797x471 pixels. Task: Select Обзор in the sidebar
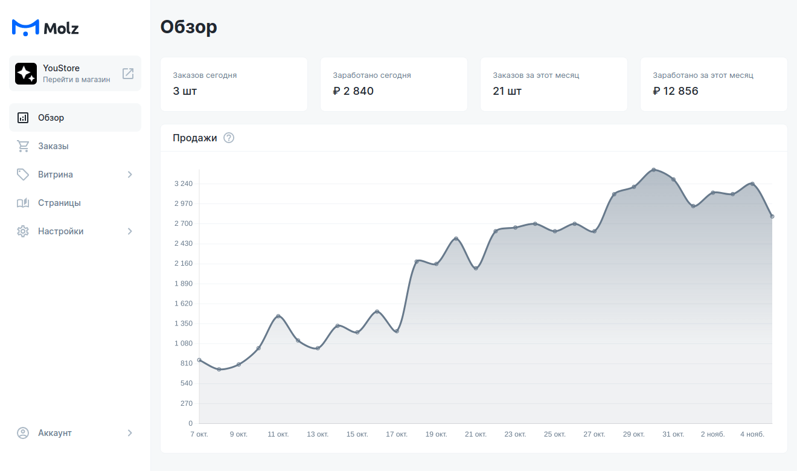click(x=75, y=118)
